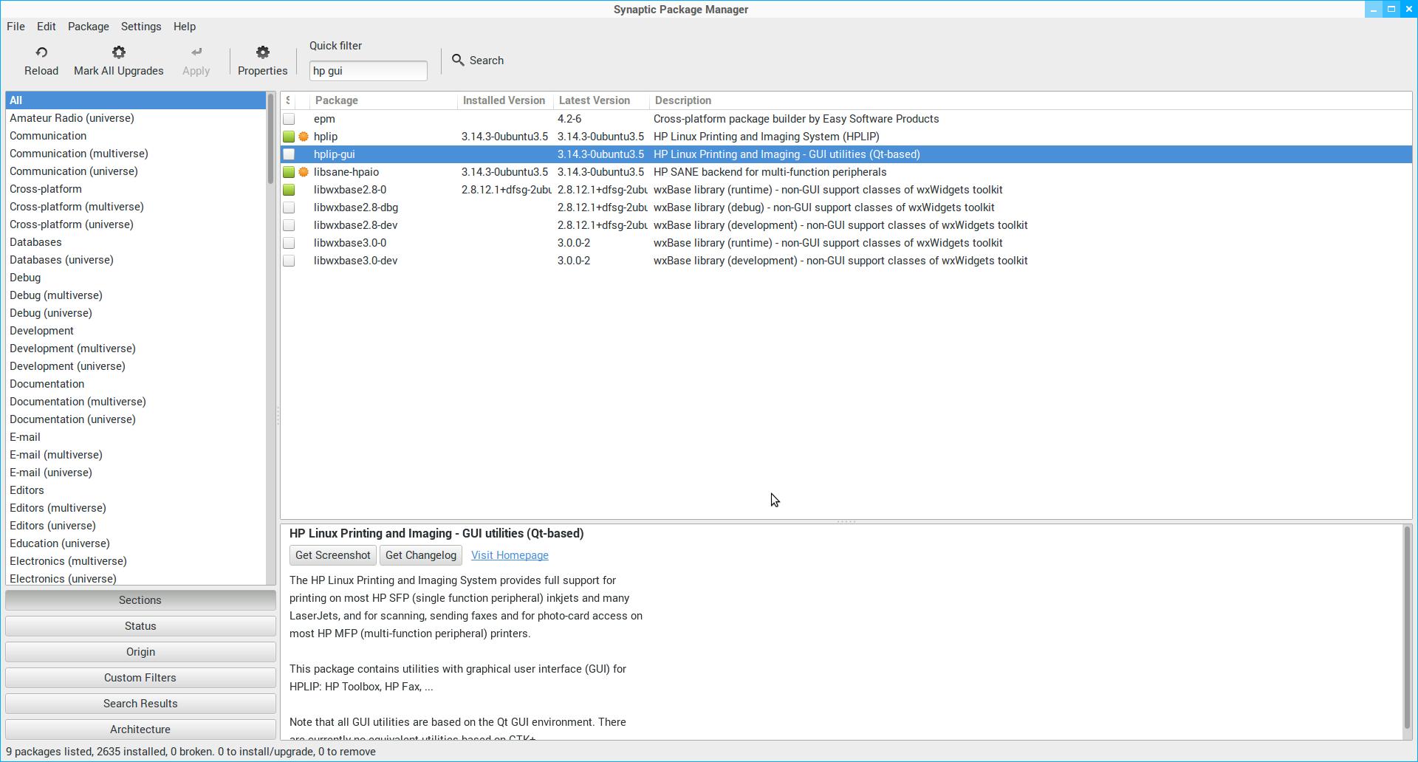Toggle the checkbox for epm package

(289, 119)
